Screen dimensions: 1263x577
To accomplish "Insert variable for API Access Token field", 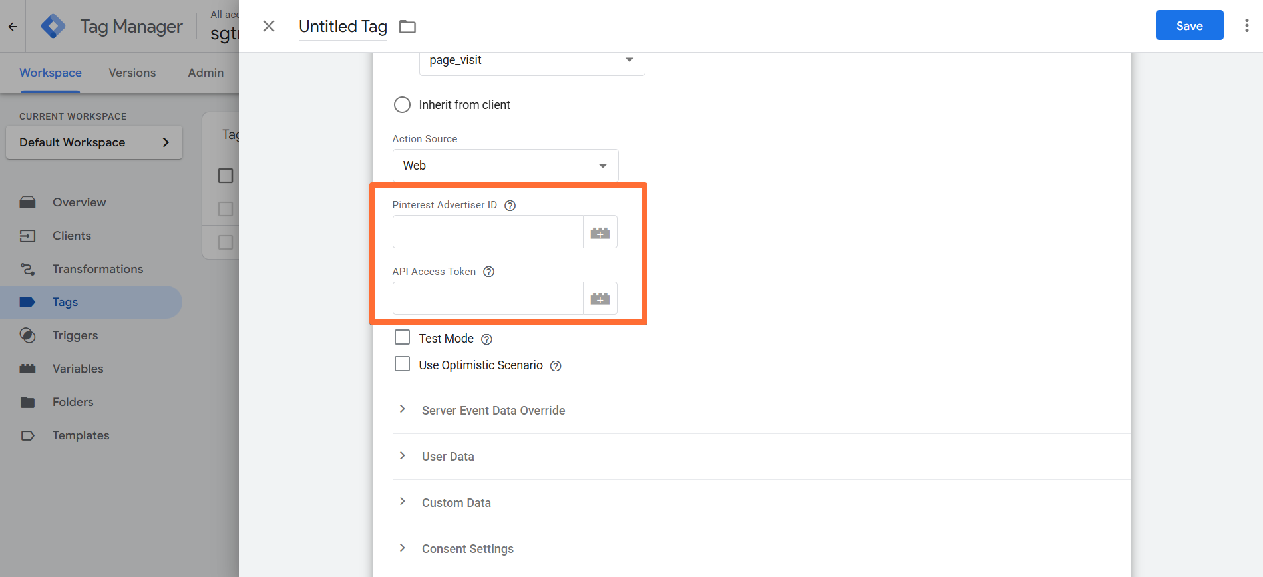I will pyautogui.click(x=600, y=299).
